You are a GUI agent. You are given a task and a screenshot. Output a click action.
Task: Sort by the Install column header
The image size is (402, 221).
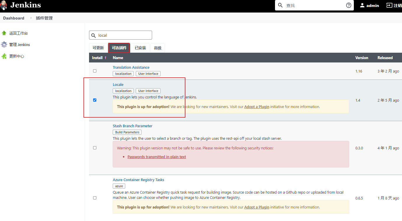[x=99, y=58]
